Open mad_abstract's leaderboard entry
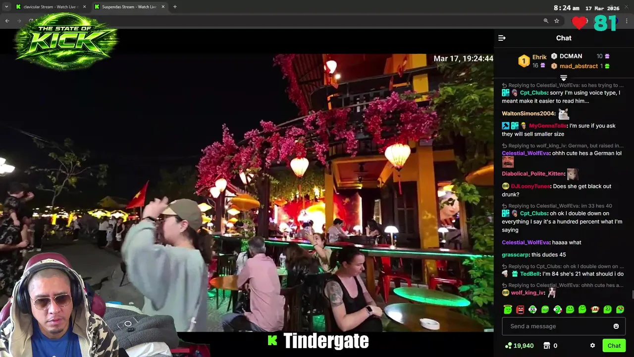This screenshot has width=634, height=357. click(x=579, y=66)
